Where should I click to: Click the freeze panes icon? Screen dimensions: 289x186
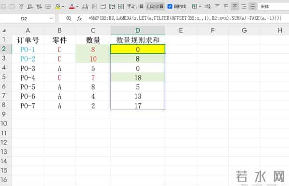112,7
